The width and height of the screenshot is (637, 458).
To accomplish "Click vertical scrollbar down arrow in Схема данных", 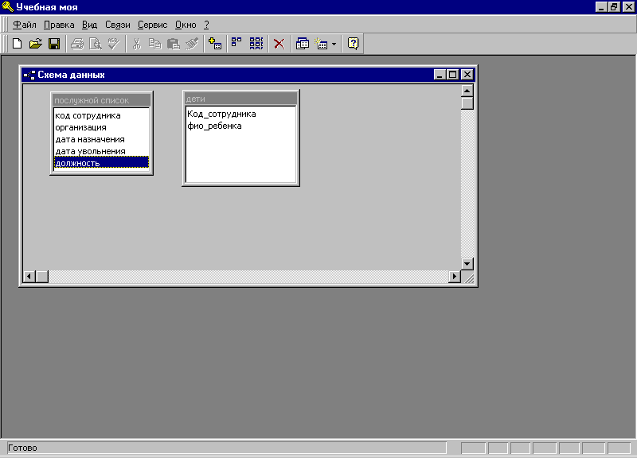I will coord(467,264).
